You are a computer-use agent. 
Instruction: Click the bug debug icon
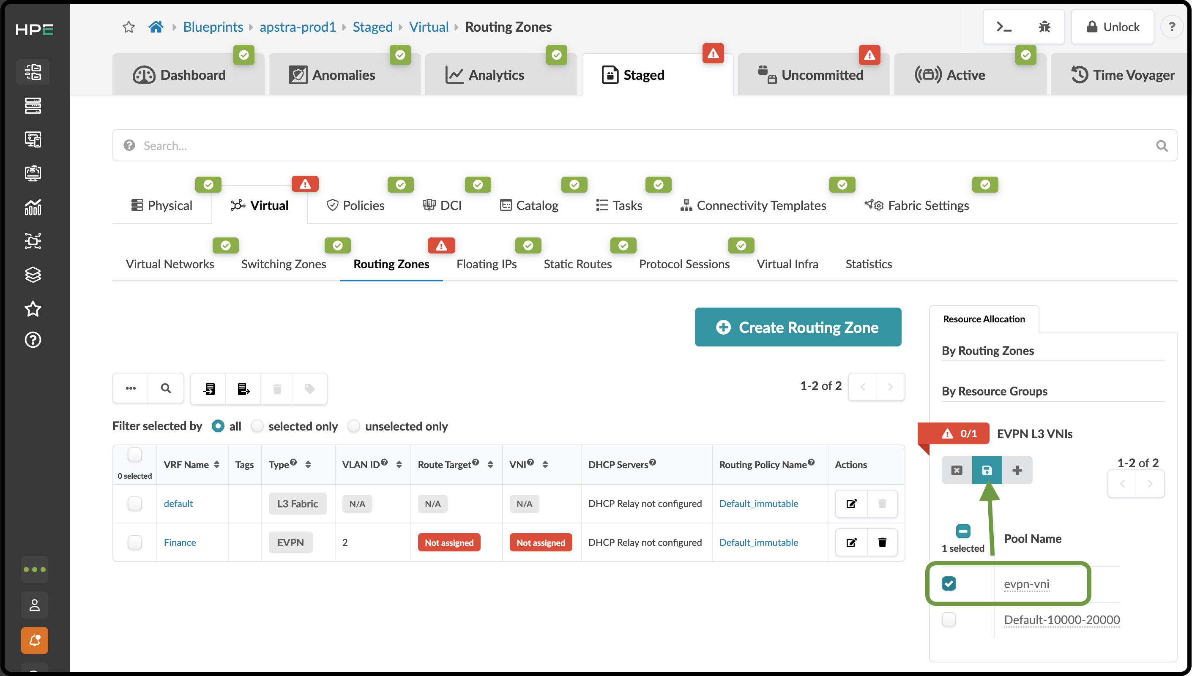[1044, 27]
